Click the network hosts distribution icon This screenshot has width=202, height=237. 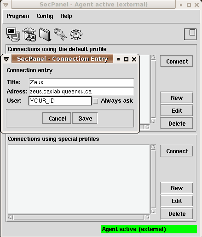point(29,35)
